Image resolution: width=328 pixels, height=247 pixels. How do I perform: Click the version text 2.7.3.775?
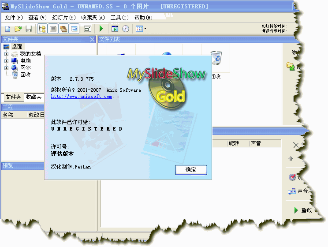click(x=82, y=79)
